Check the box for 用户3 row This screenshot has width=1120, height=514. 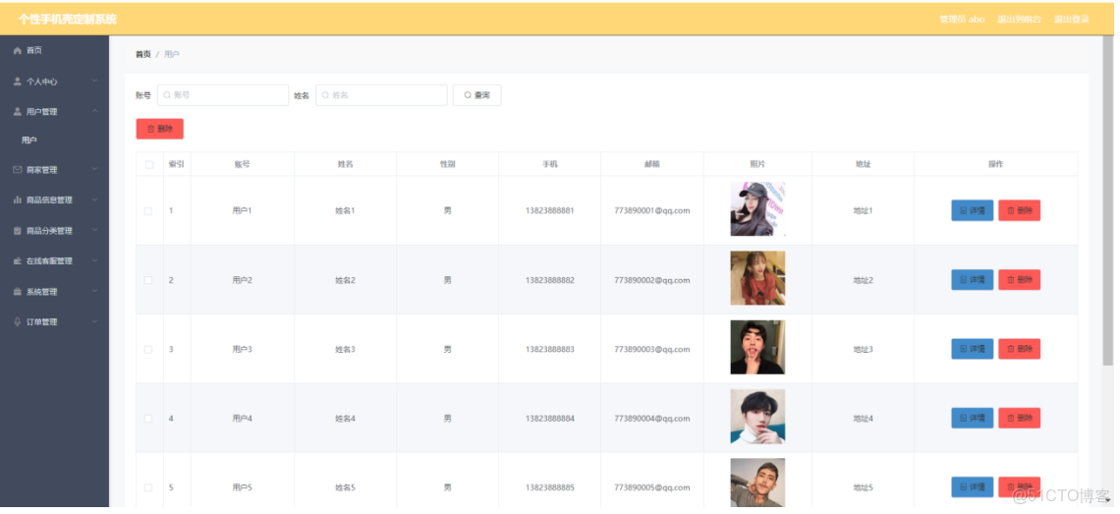(148, 350)
